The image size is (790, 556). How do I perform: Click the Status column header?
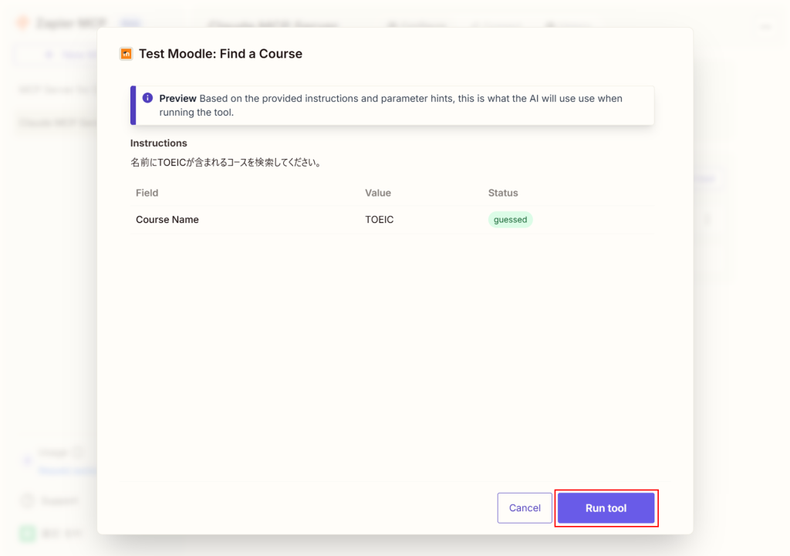503,193
